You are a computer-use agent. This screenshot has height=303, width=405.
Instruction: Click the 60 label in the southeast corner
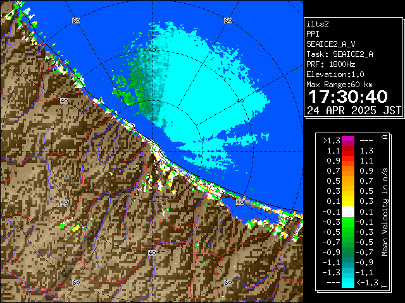(x=228, y=282)
